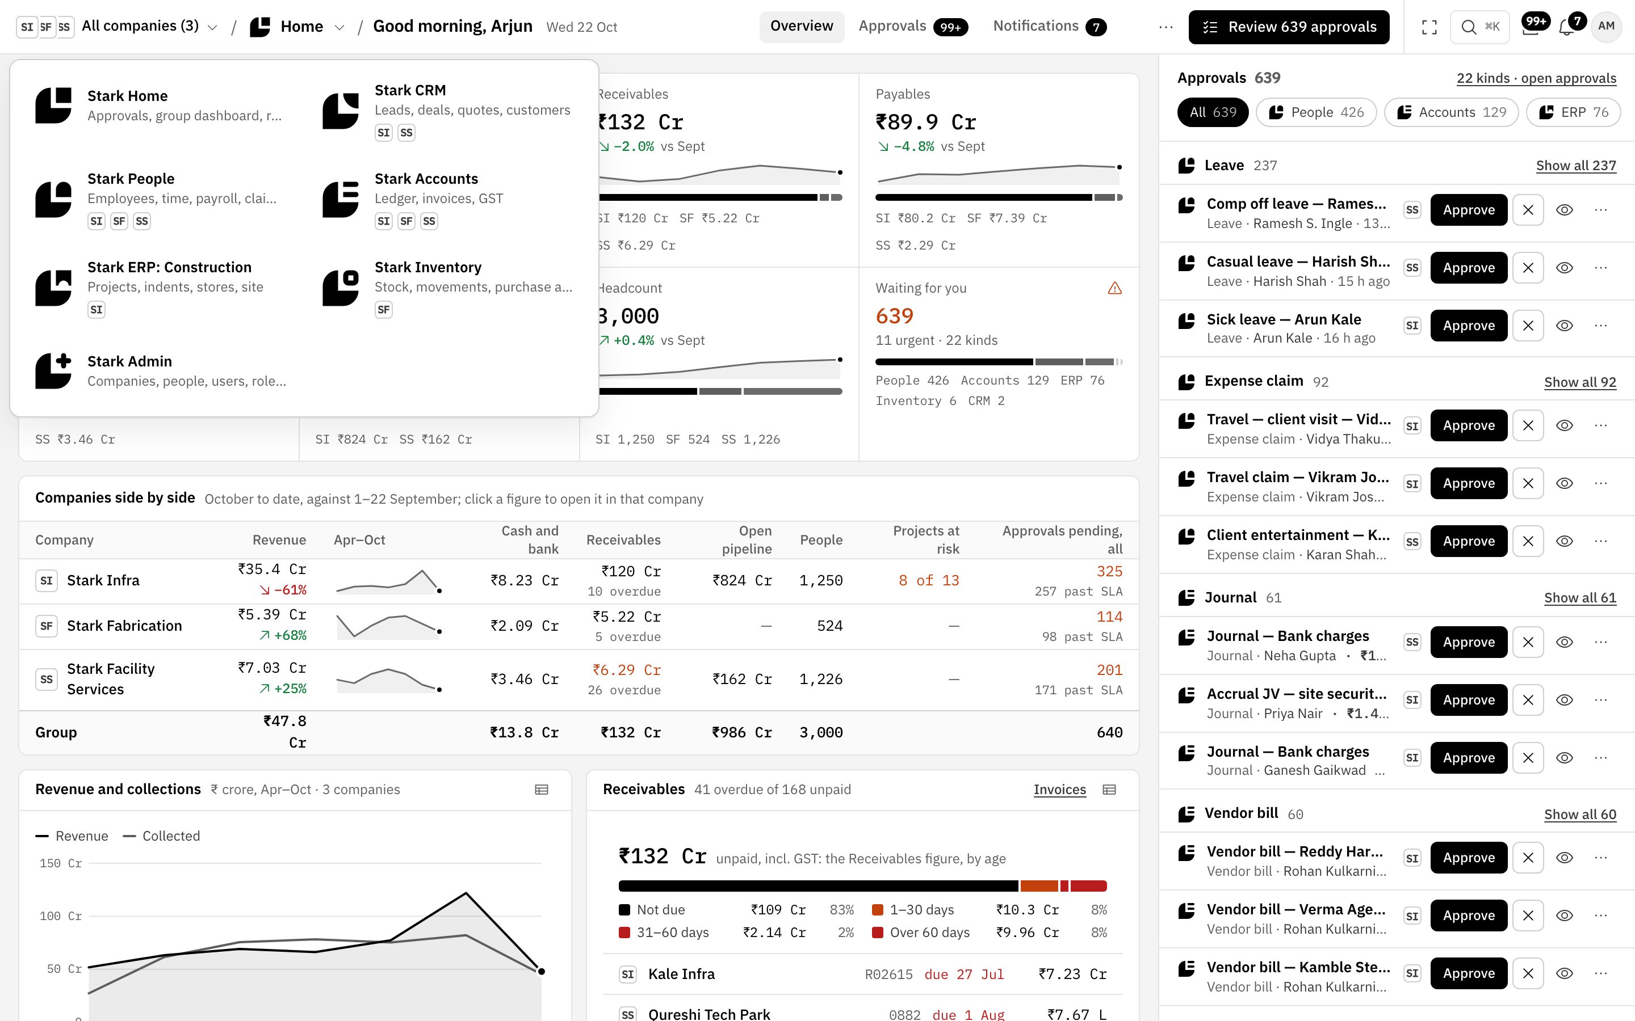Reject Comp off leave request with X
This screenshot has width=1635, height=1021.
(1528, 210)
